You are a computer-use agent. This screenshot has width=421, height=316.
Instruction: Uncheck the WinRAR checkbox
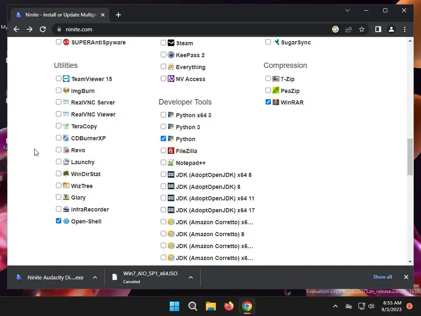(268, 102)
